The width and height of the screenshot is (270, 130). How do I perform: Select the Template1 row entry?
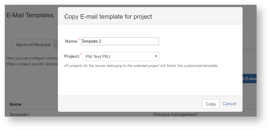19,114
